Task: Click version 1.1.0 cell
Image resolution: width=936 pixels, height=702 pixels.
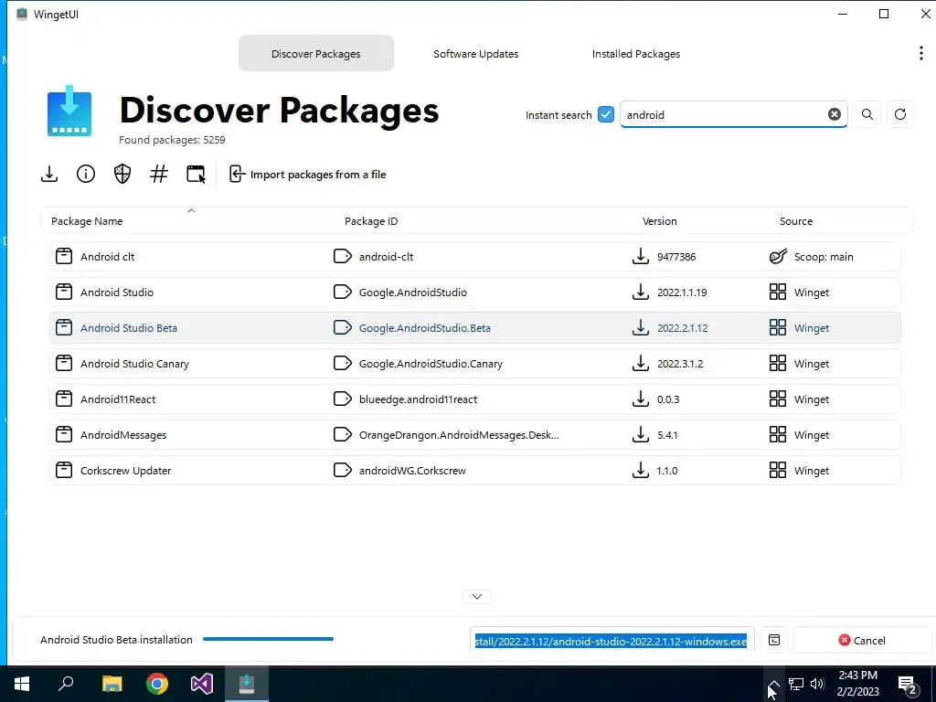Action: (x=667, y=471)
